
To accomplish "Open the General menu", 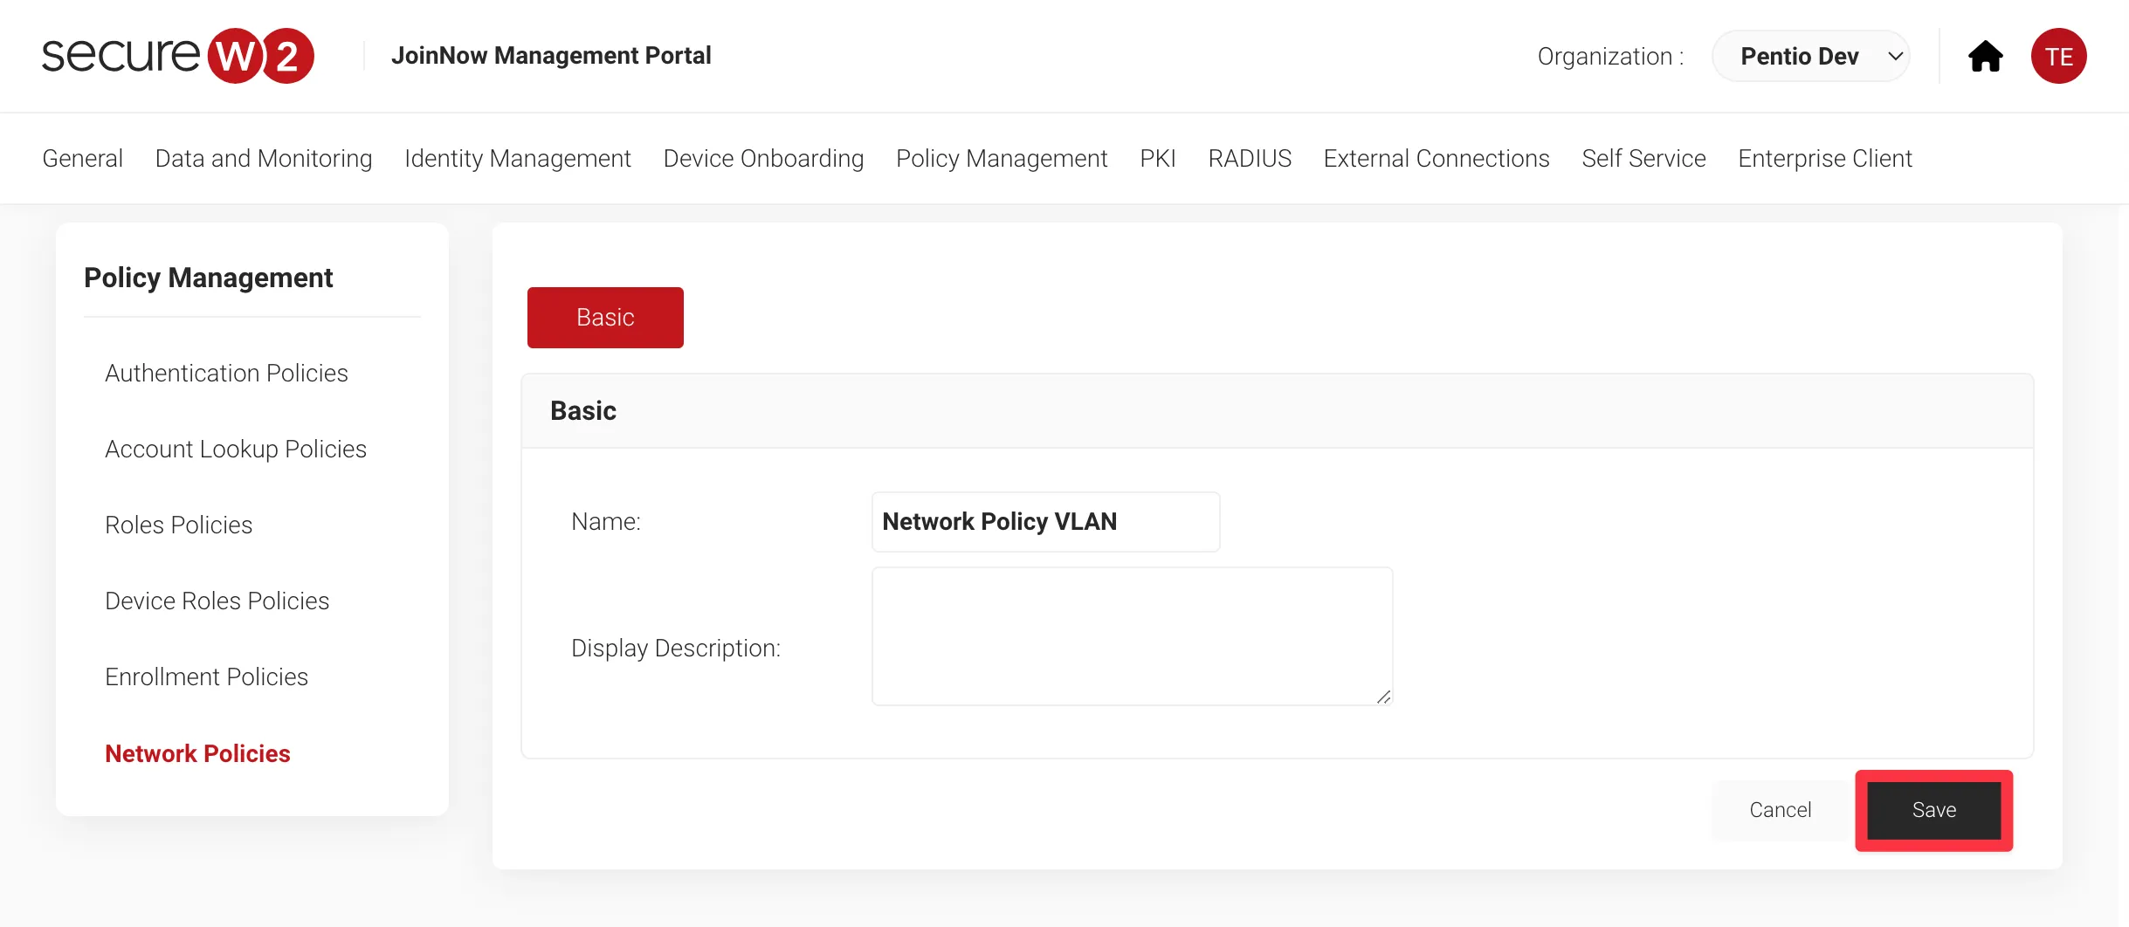I will (x=82, y=158).
